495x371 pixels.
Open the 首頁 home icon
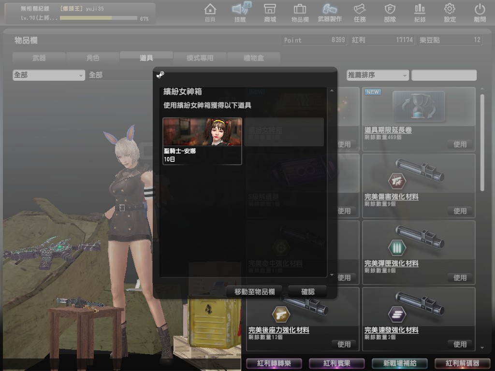[210, 13]
